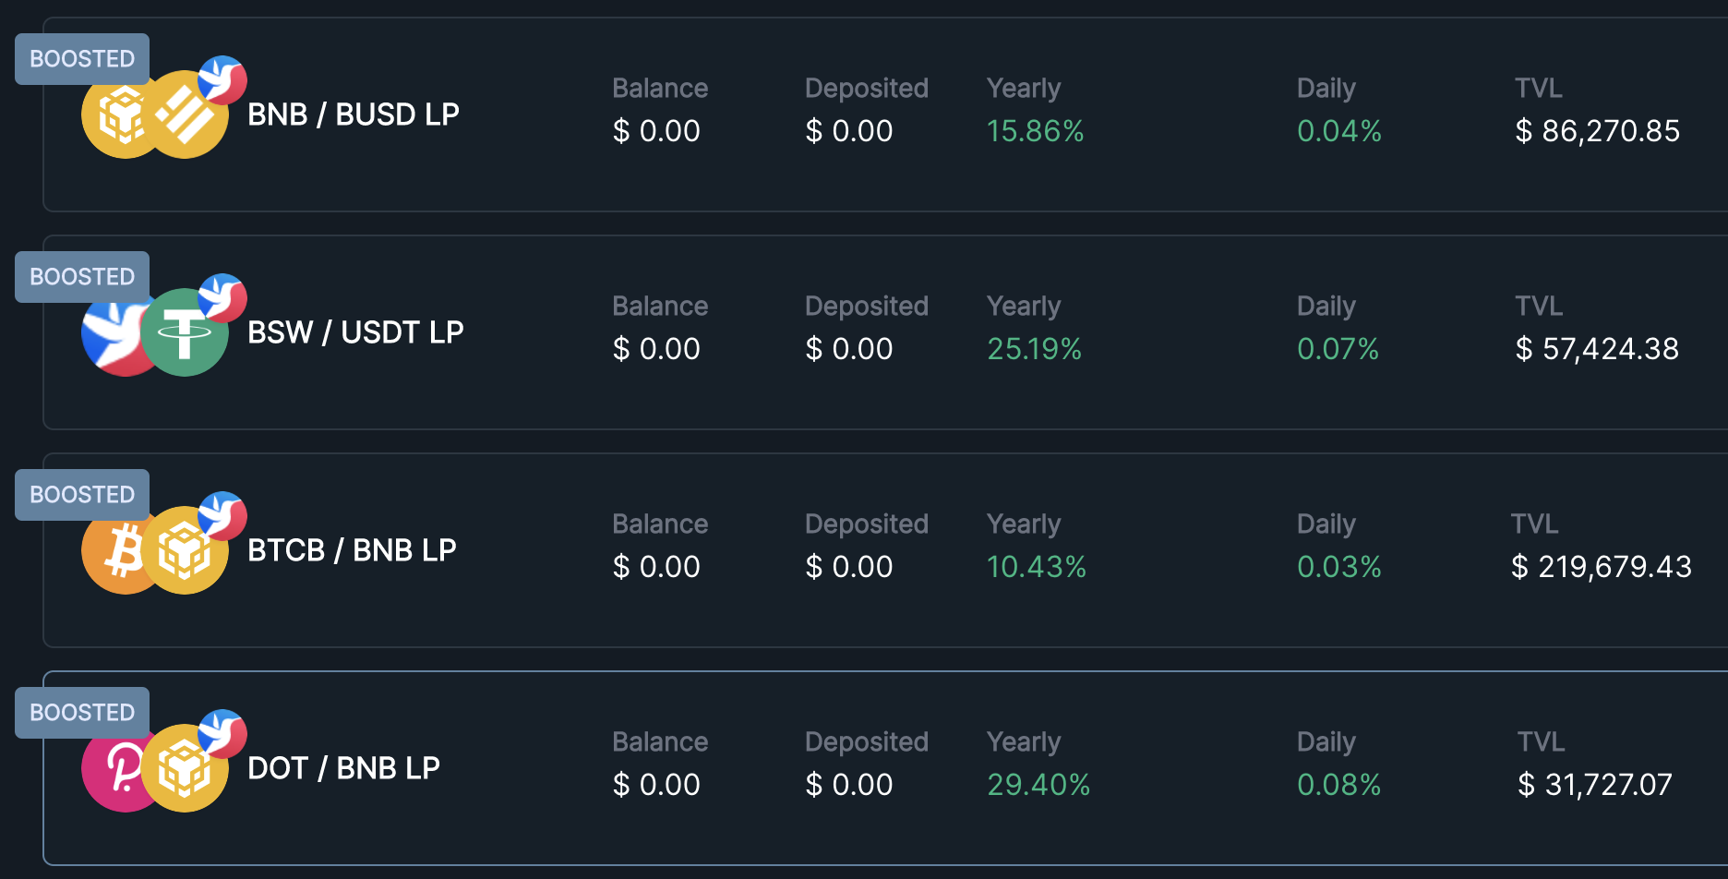Click the 25.19% yearly rate

click(1034, 349)
